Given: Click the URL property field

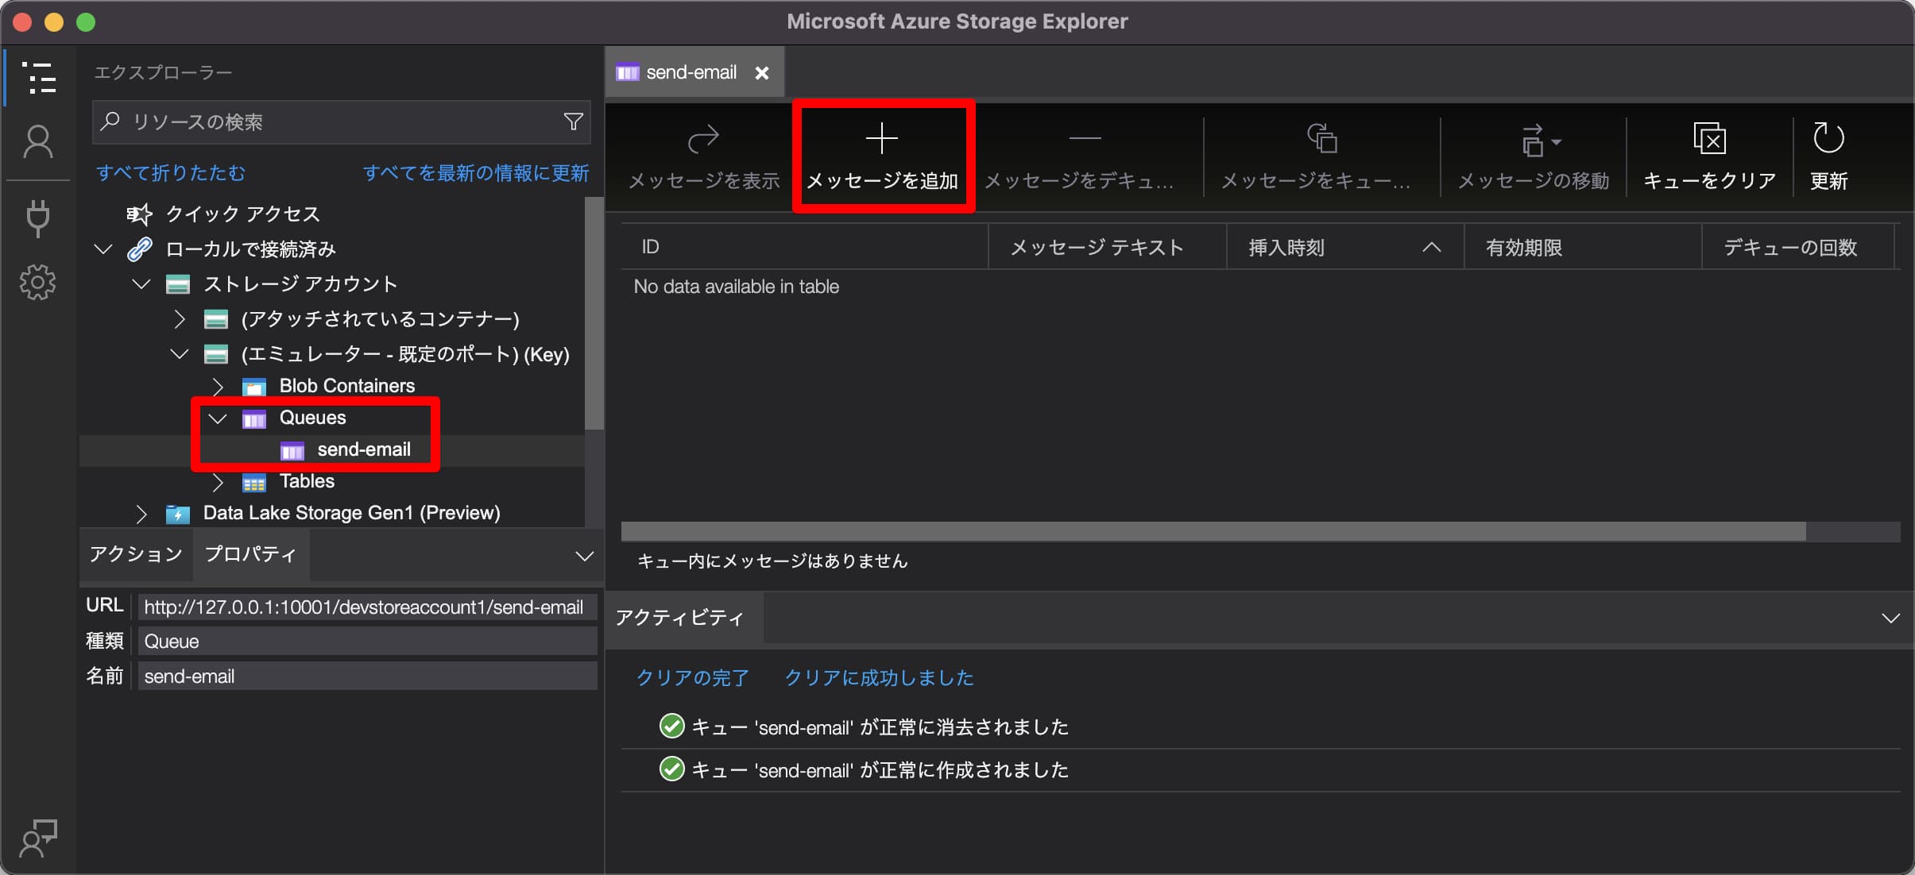Looking at the screenshot, I should 367,607.
